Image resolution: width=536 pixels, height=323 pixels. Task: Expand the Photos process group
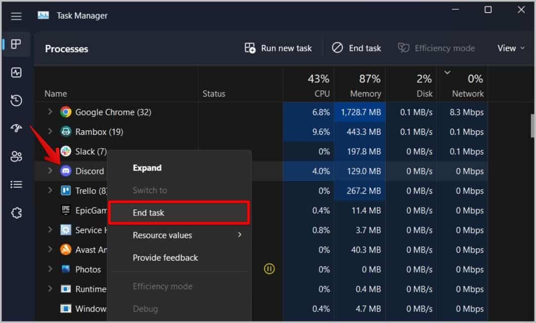(x=50, y=269)
